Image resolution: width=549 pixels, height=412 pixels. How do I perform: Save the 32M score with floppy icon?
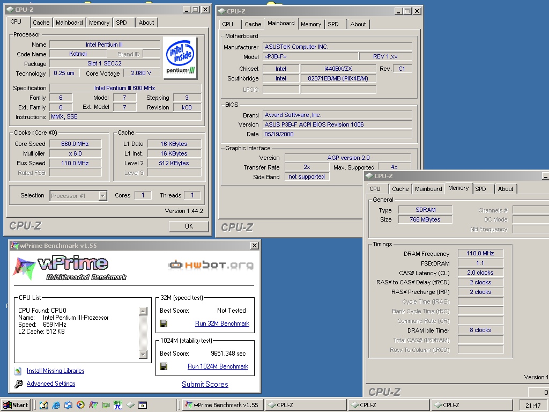click(x=164, y=323)
